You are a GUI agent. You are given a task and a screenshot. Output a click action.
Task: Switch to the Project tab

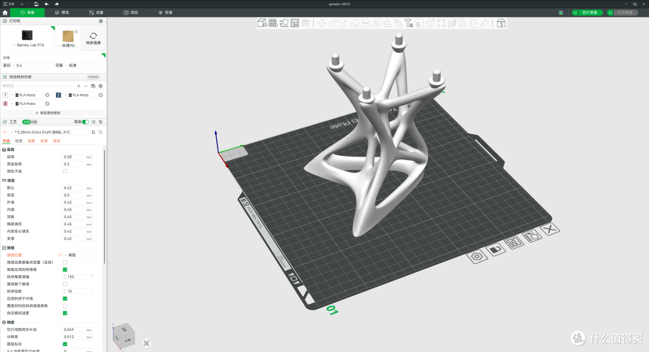(131, 13)
